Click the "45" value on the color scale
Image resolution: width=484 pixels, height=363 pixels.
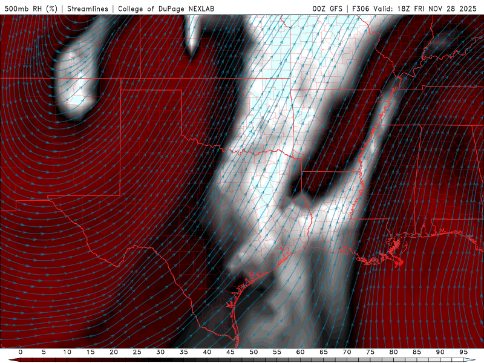[x=230, y=352]
